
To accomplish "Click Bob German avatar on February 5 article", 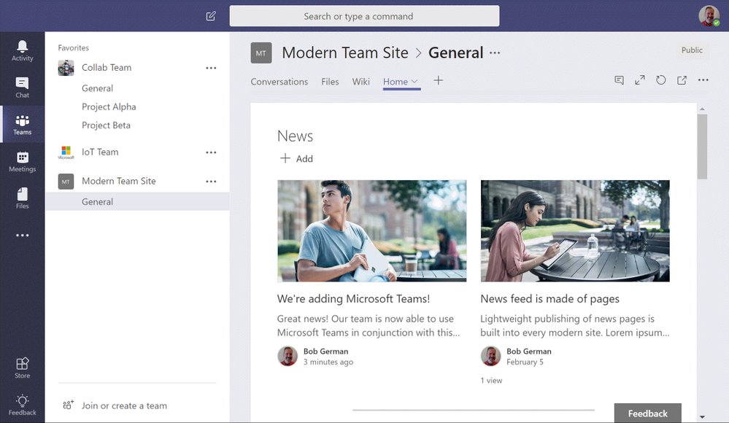I will click(490, 356).
